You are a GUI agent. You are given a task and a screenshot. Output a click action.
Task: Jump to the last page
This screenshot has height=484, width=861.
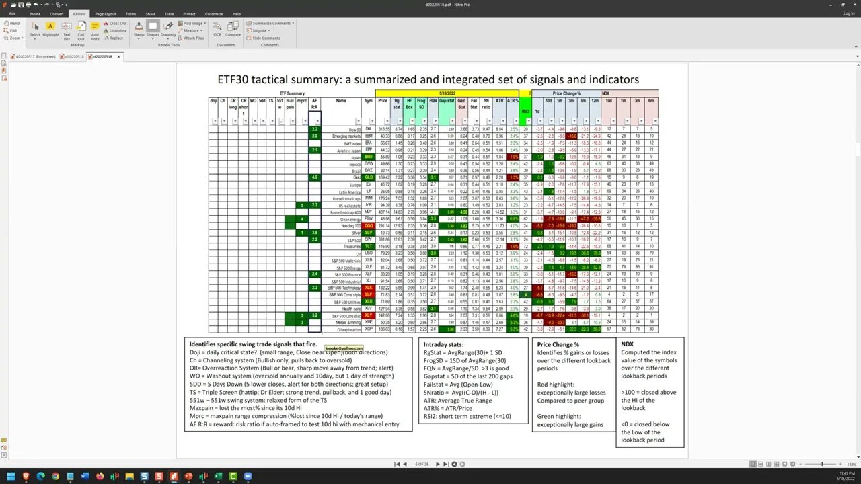point(446,464)
